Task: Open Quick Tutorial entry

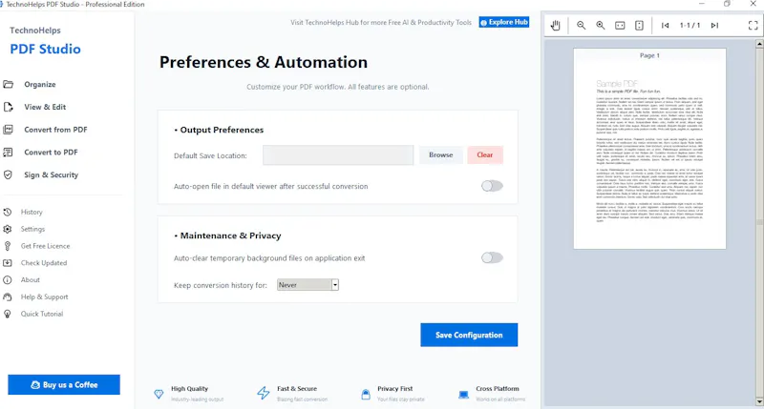Action: pyautogui.click(x=42, y=314)
